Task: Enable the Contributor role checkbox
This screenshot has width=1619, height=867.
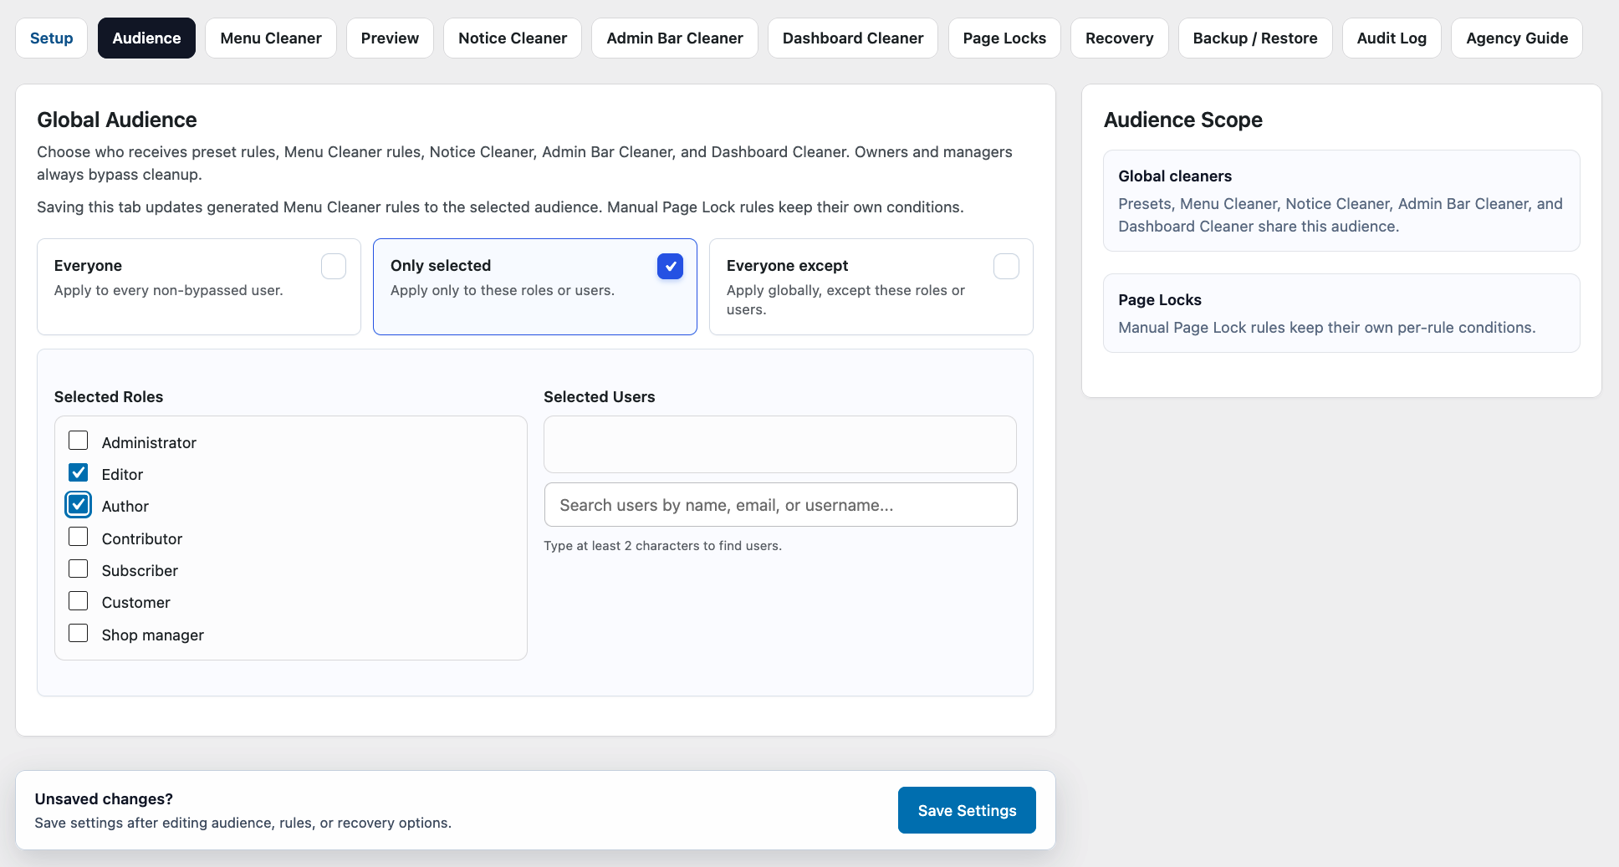Action: (x=79, y=537)
